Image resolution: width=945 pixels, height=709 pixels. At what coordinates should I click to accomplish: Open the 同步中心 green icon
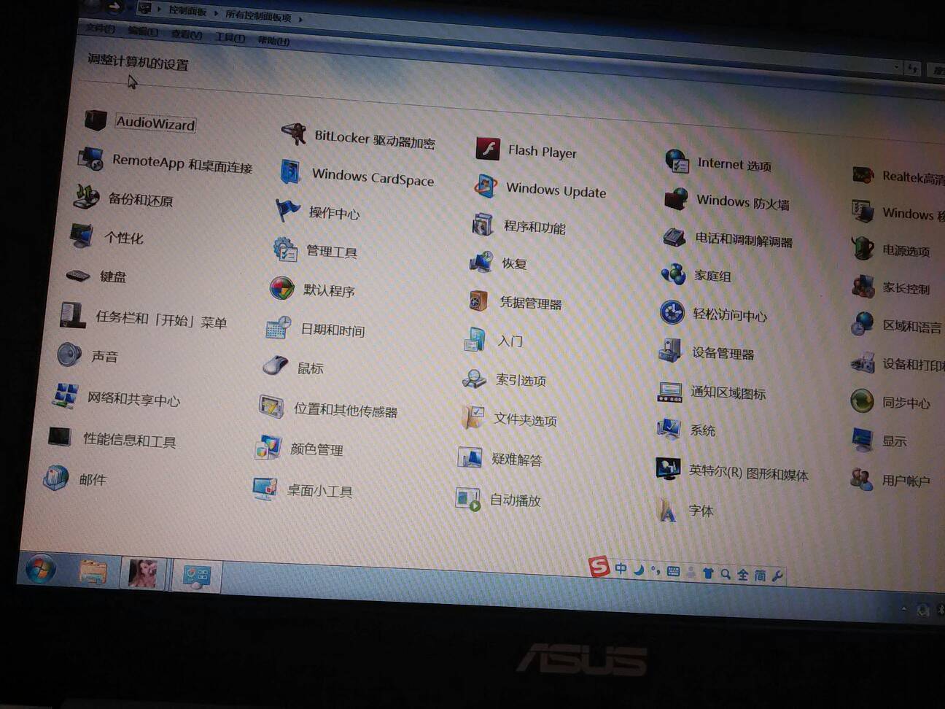862,400
